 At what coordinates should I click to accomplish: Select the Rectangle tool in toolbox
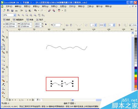(x=3, y=56)
